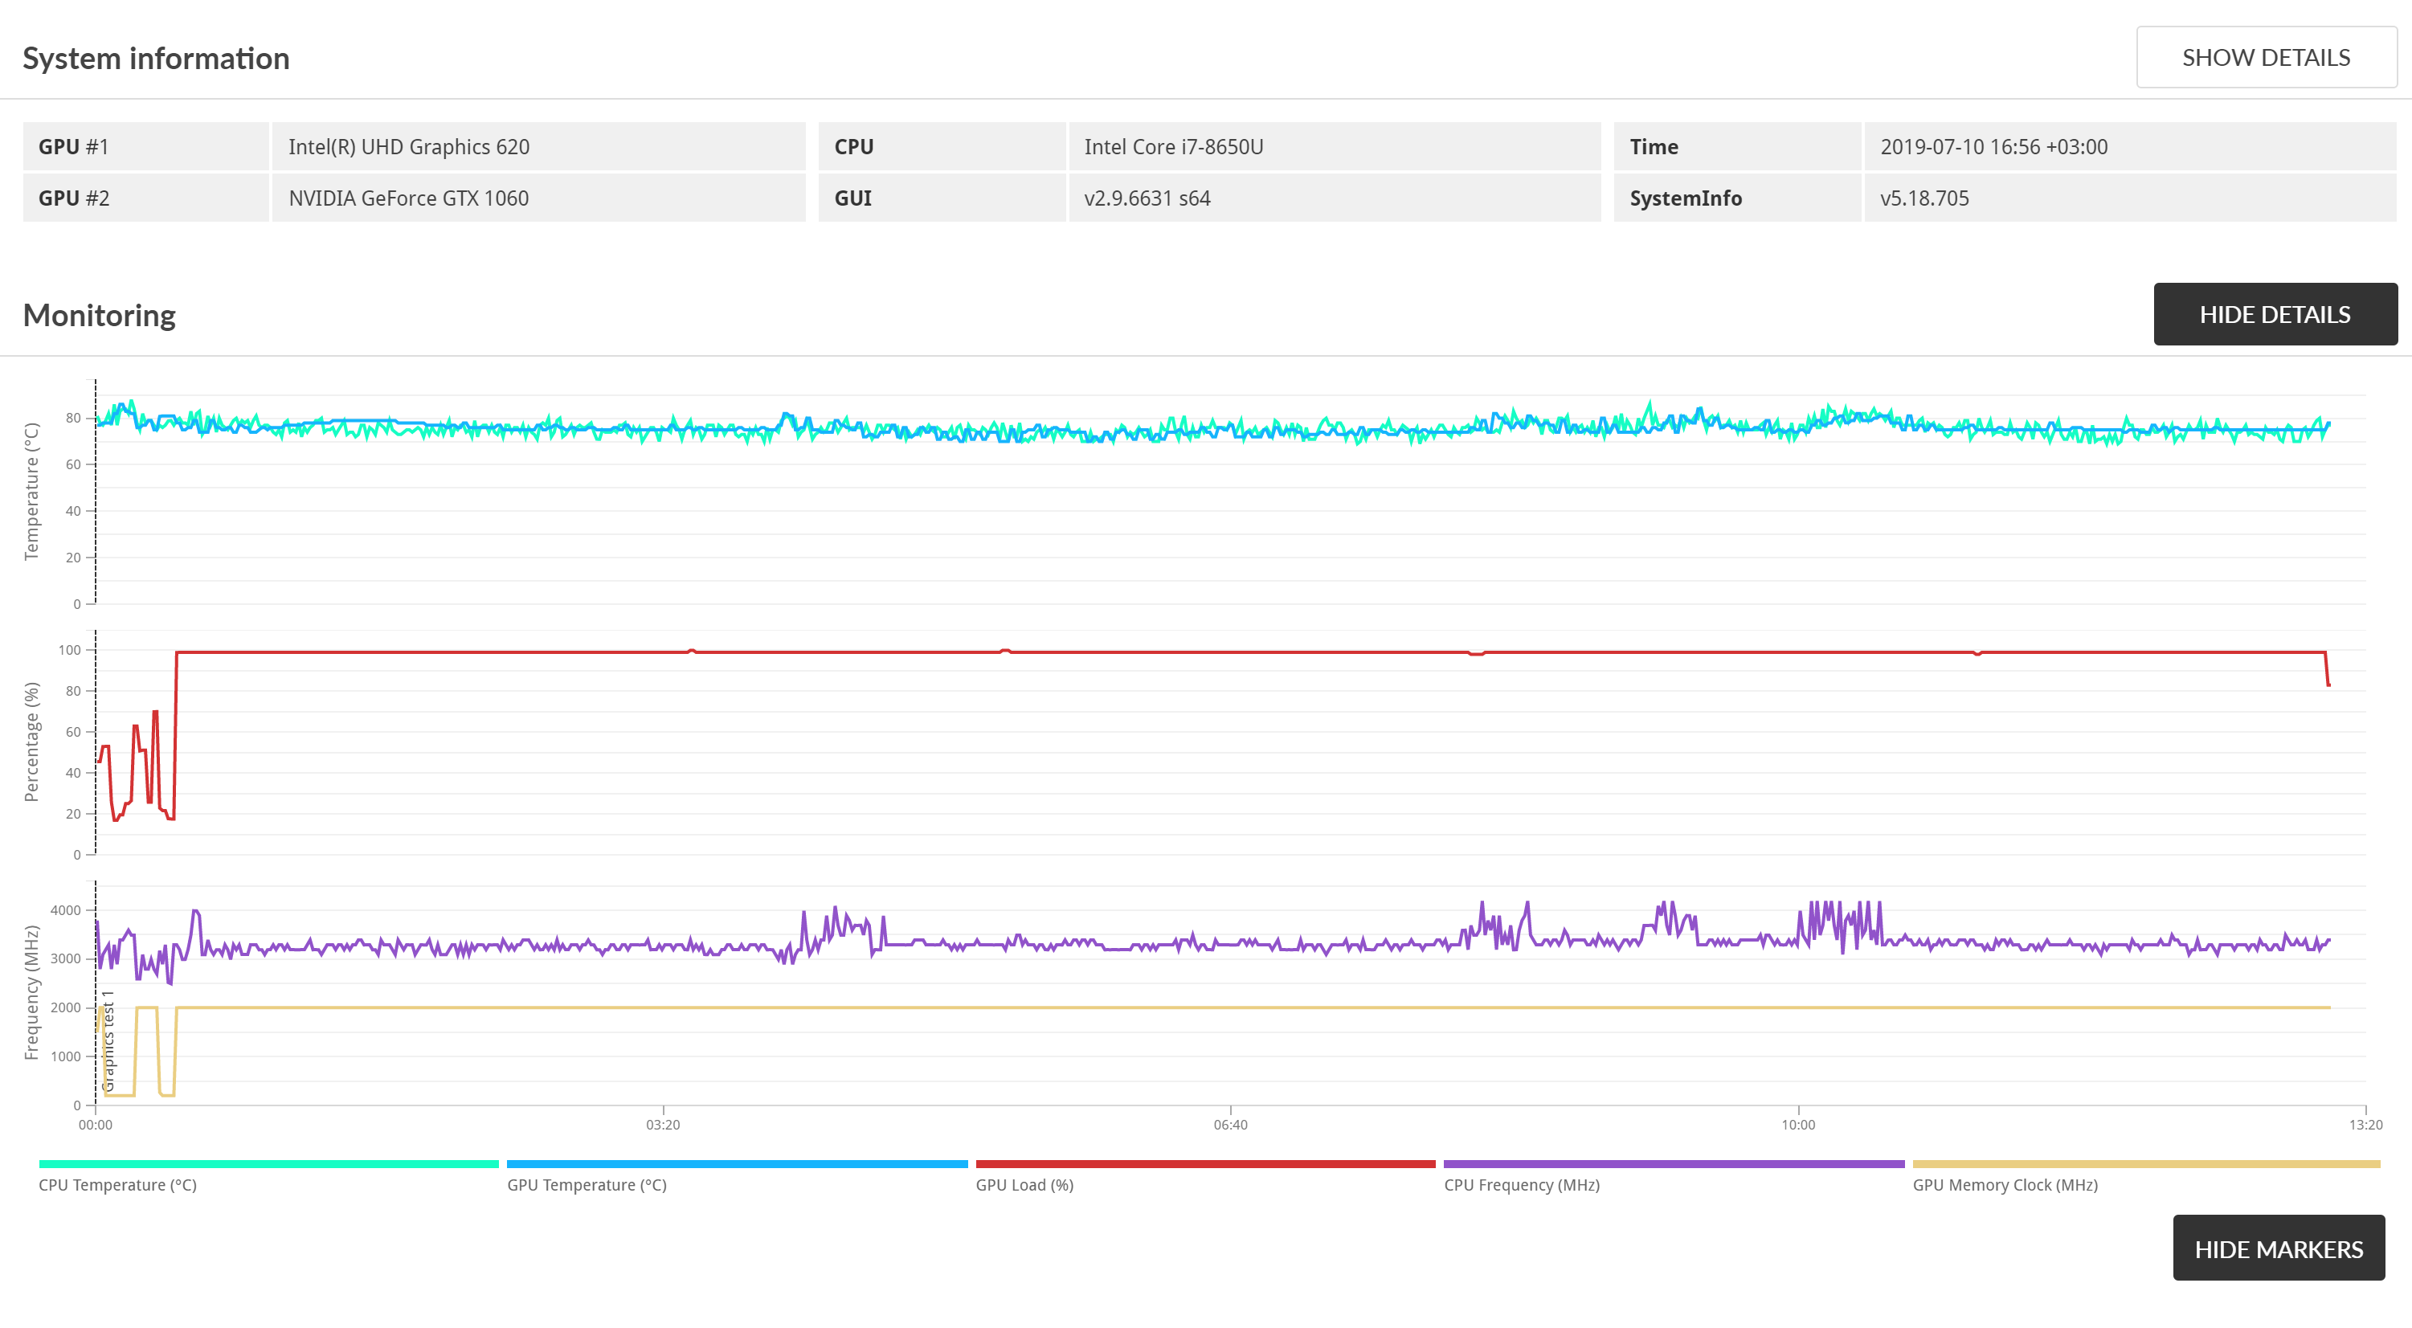Click the Monitoring section heading
This screenshot has height=1328, width=2412.
click(100, 316)
